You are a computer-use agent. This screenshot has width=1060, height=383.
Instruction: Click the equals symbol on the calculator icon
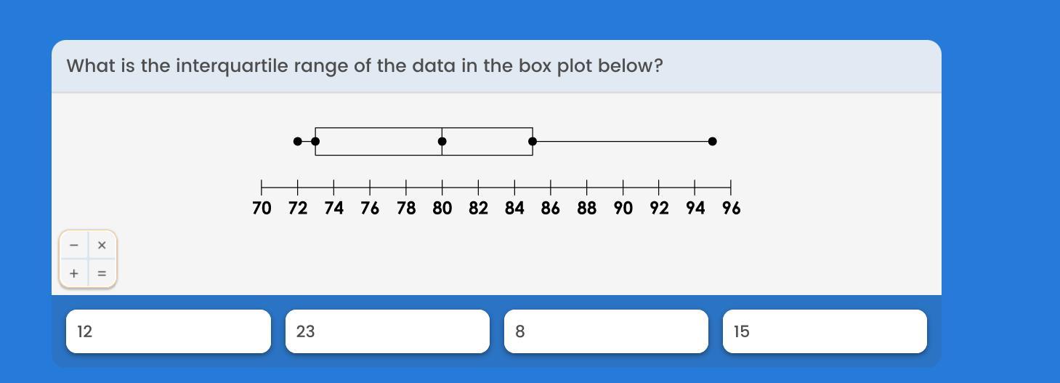point(102,274)
